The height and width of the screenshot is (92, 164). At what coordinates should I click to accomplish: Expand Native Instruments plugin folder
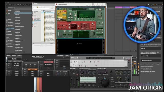[x=15, y=40]
